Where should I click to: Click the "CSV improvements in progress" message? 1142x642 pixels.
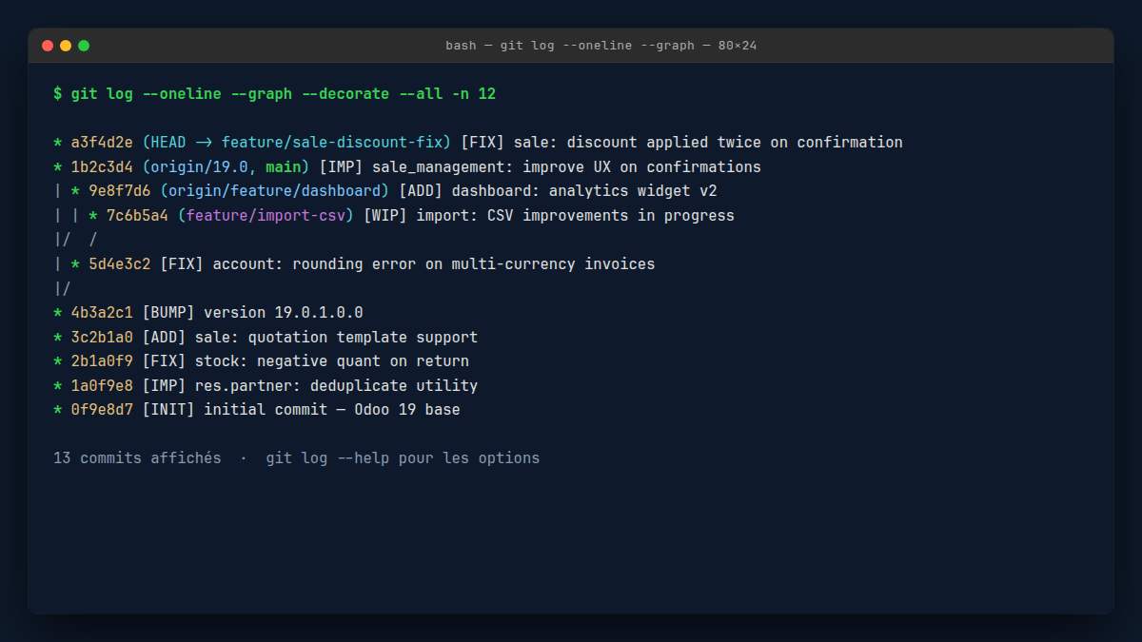611,216
